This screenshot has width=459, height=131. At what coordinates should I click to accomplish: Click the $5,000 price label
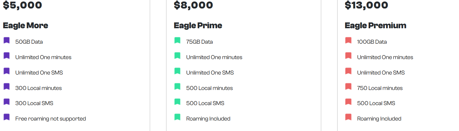coord(22,5)
